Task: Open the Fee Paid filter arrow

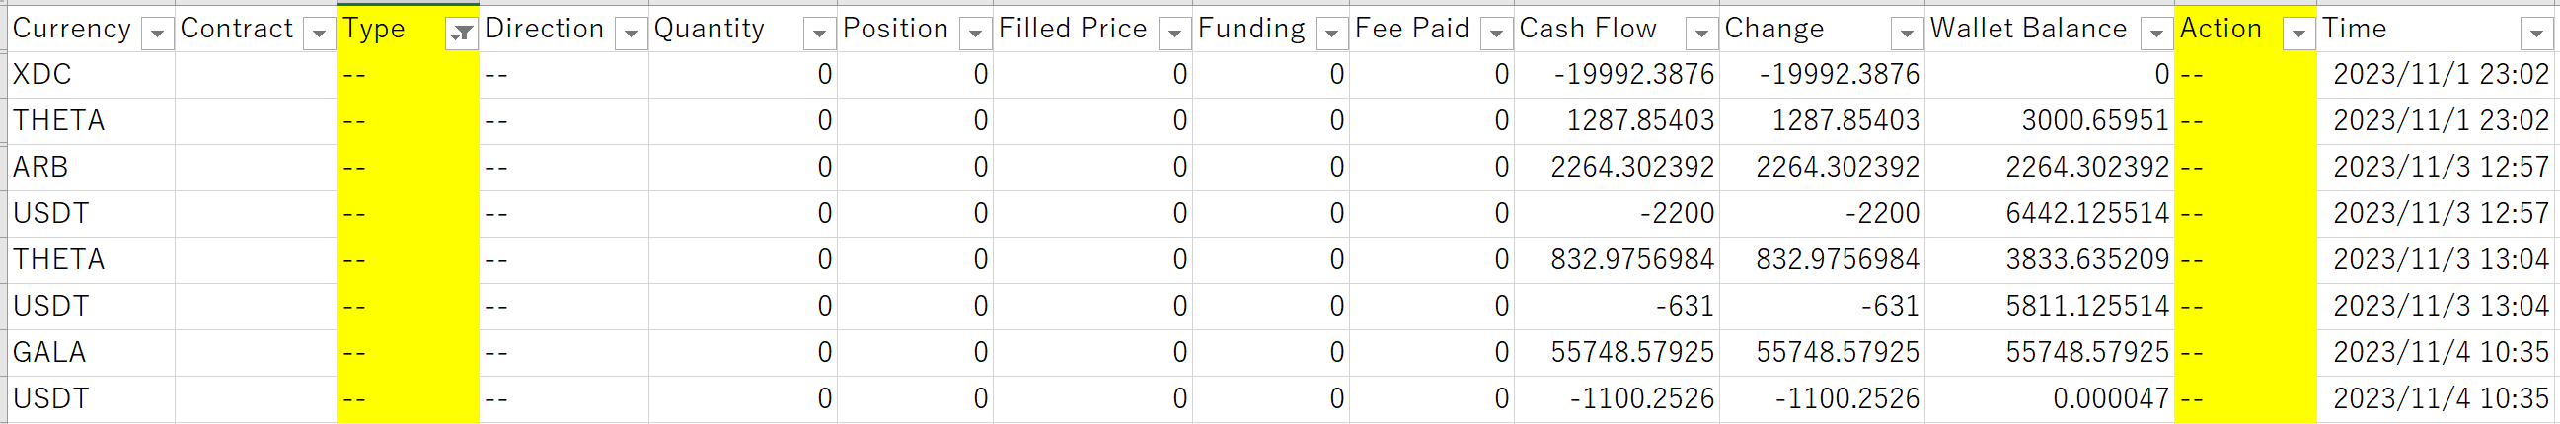Action: [1496, 34]
